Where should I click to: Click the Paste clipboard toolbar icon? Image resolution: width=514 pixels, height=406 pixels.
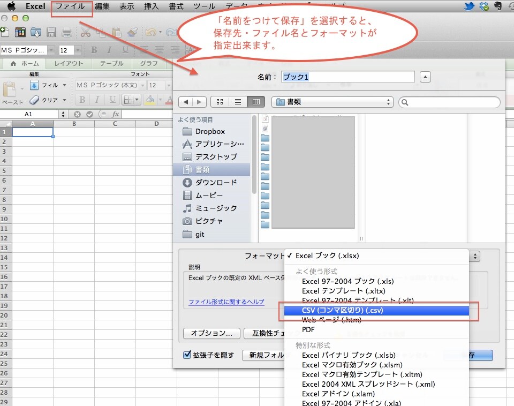pyautogui.click(x=116, y=32)
